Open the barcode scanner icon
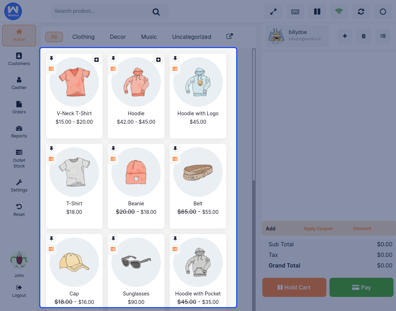This screenshot has width=396, height=311. 383,36
